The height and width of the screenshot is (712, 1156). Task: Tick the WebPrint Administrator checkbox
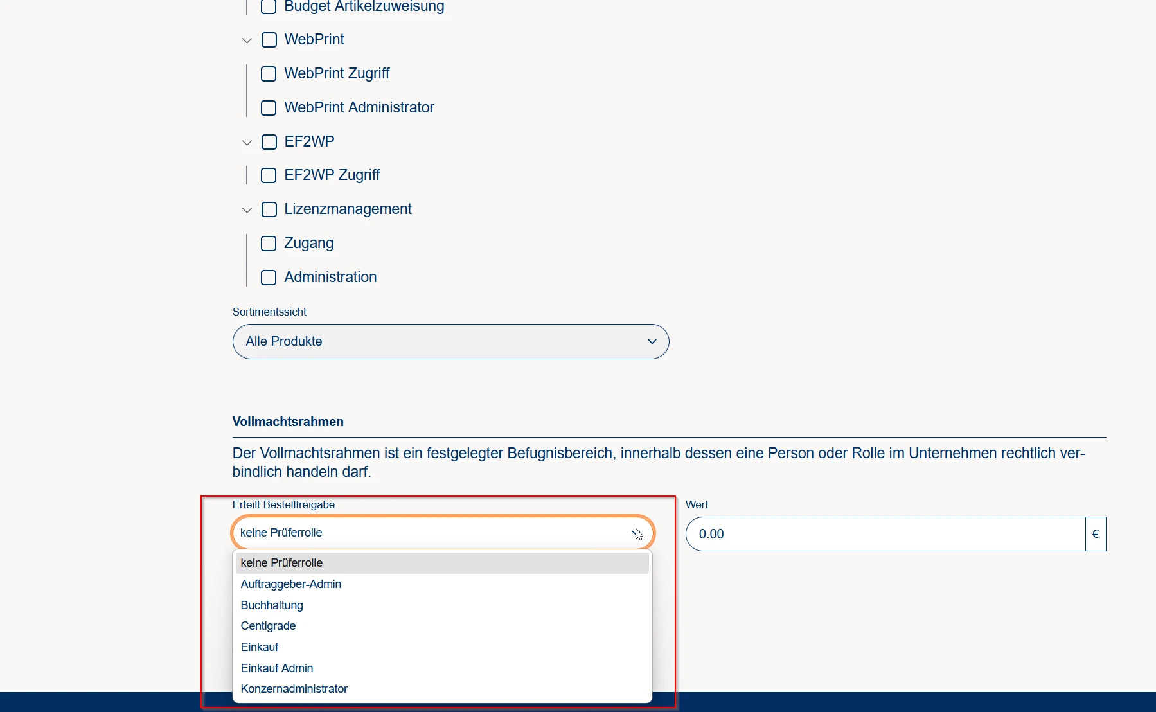click(x=269, y=108)
